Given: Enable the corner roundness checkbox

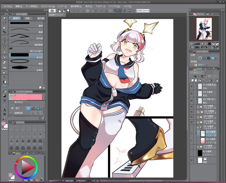Looking at the screenshot, I should 13,102.
